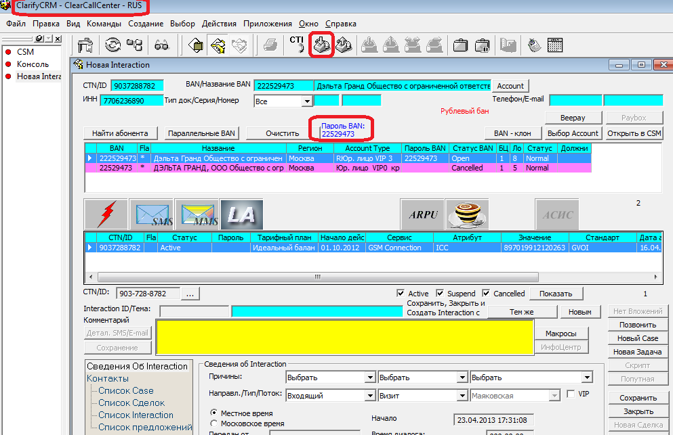Image resolution: width=673 pixels, height=435 pixels.
Task: Open the Файл menu
Action: pos(16,24)
